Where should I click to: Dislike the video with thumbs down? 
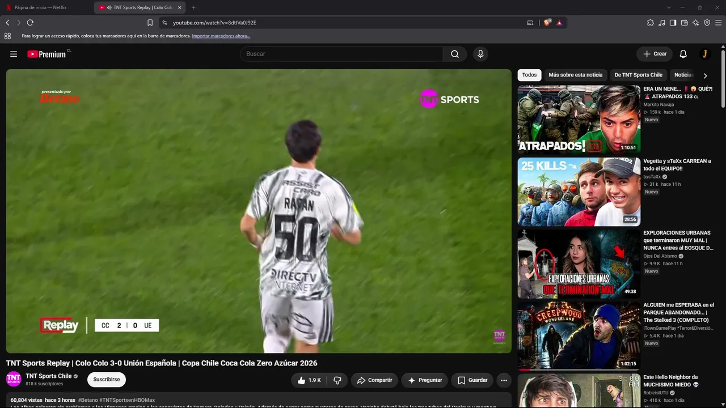337,380
